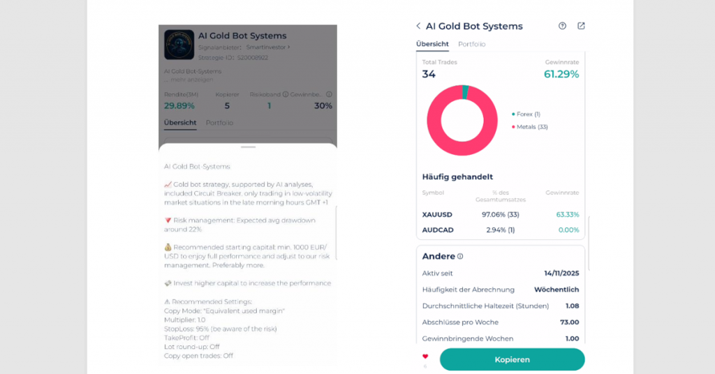Select the AUDCAD symbol row

pyautogui.click(x=500, y=230)
